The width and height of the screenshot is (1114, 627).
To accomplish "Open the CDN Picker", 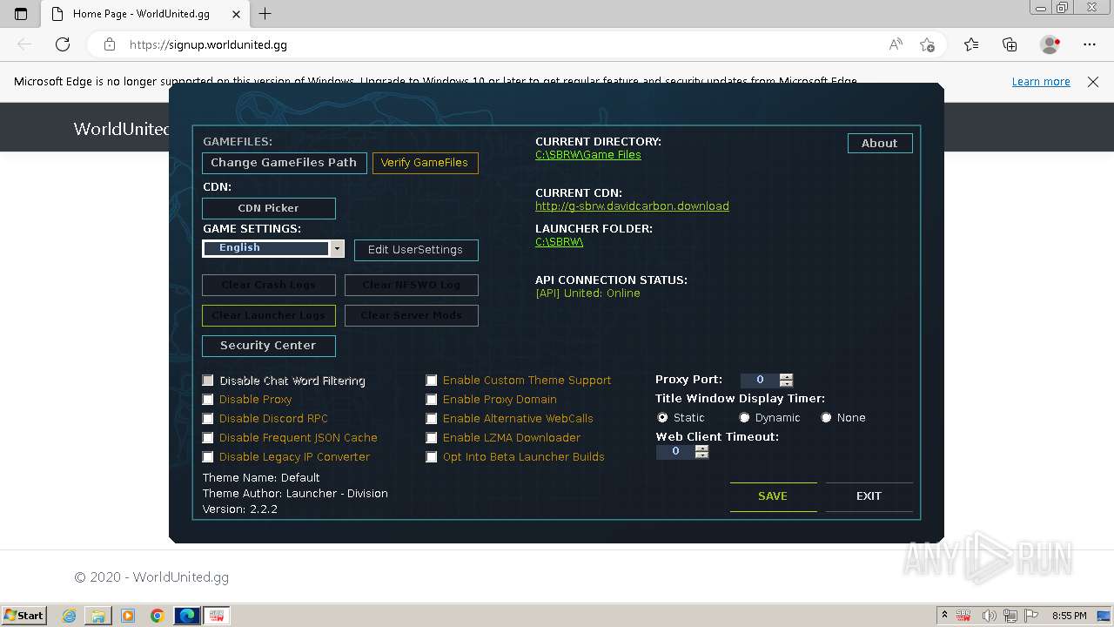I will click(269, 208).
